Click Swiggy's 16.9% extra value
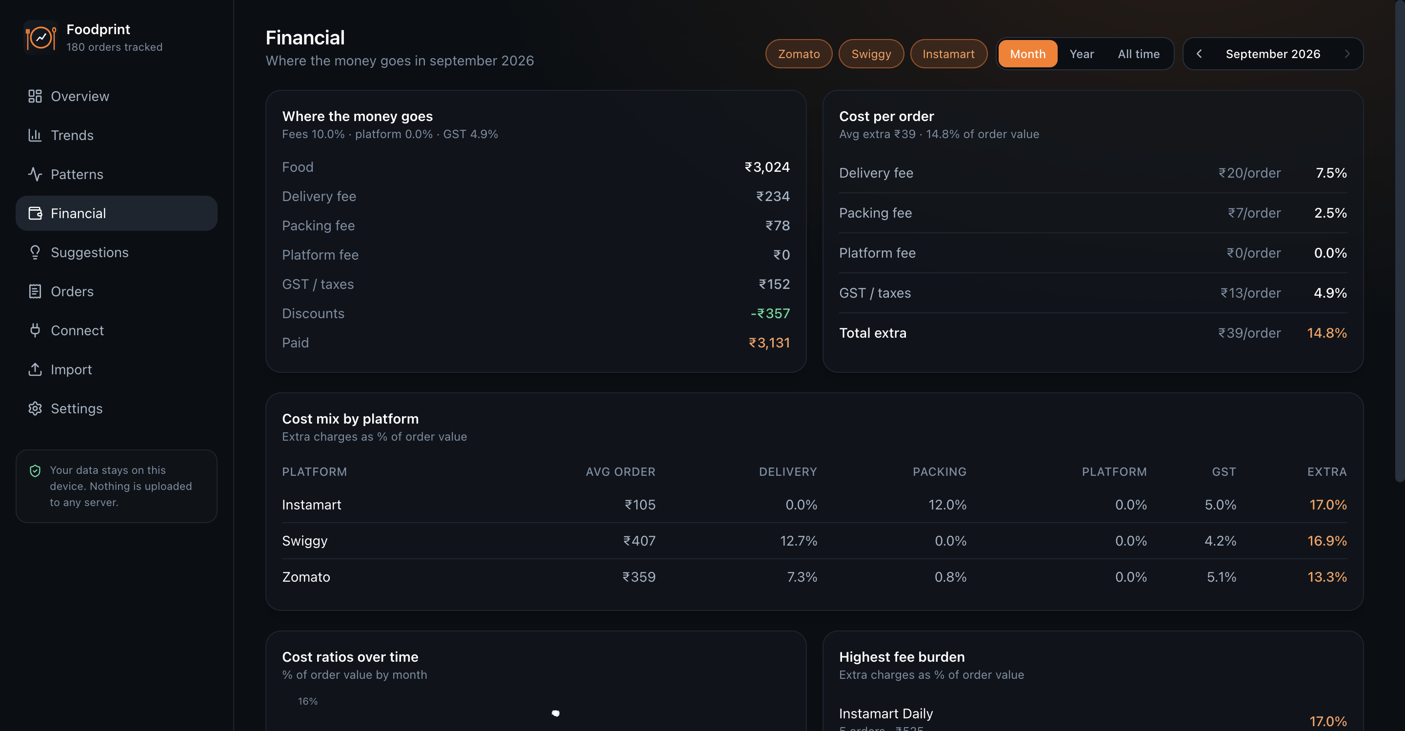 tap(1326, 541)
